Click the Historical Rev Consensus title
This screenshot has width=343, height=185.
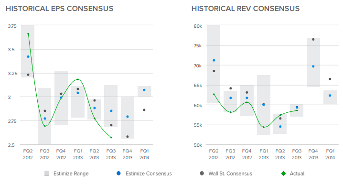(x=246, y=9)
